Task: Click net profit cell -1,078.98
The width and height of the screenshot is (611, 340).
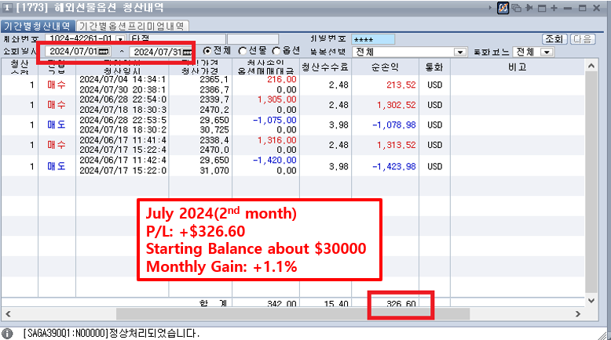Action: [x=394, y=125]
